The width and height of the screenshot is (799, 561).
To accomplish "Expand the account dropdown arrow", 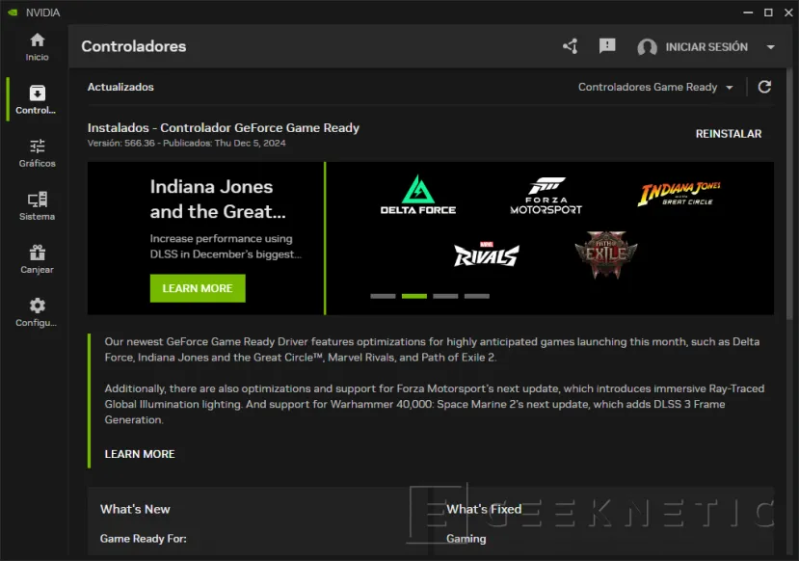I will pyautogui.click(x=770, y=47).
